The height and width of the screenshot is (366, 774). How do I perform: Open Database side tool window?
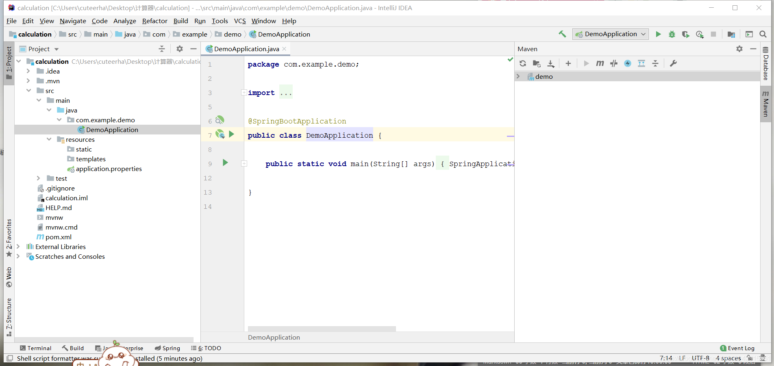pyautogui.click(x=766, y=63)
